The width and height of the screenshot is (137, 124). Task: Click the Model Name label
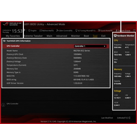point(12,51)
